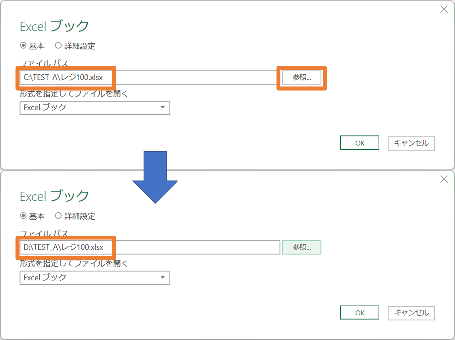The width and height of the screenshot is (455, 340).
Task: Click the D:\TEST_A file path field
Action: pyautogui.click(x=149, y=247)
